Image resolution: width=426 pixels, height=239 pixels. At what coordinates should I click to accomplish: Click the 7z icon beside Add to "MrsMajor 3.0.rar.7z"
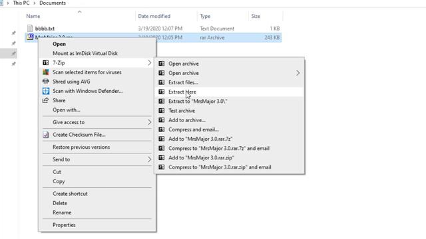point(161,139)
